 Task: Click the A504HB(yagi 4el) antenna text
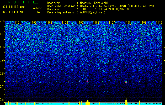(x=93, y=12)
